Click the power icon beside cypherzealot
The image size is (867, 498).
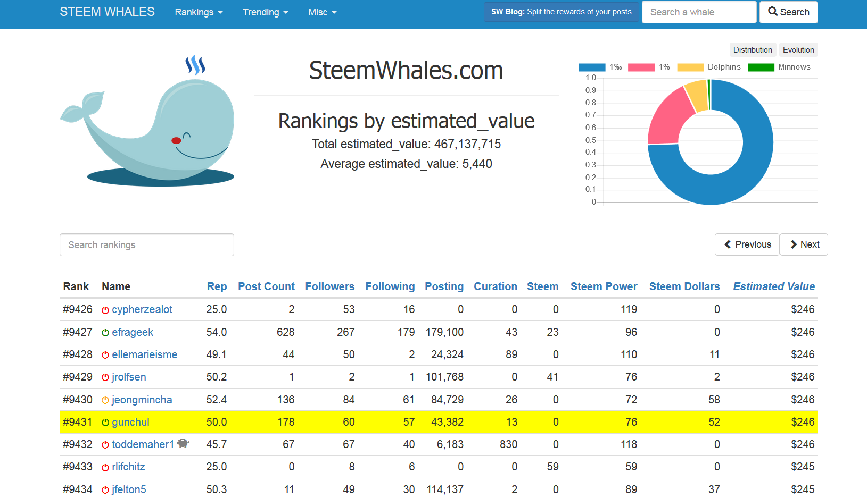coord(105,310)
